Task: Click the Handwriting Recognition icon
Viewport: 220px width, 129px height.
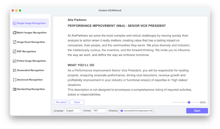Action: pos(14,89)
